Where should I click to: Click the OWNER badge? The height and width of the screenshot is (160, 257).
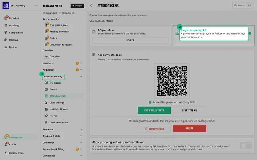pyautogui.click(x=77, y=6)
